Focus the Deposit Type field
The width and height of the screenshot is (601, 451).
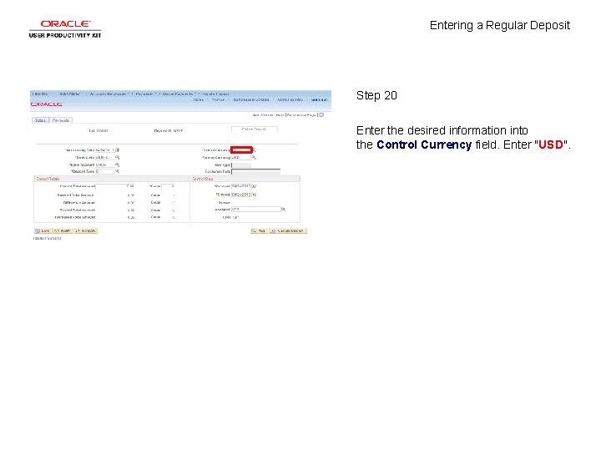point(105,171)
